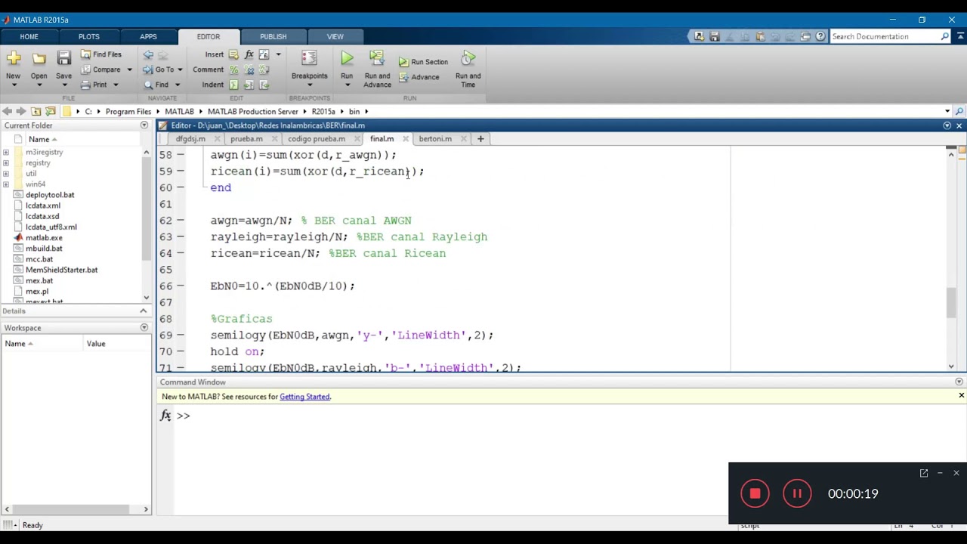Close the final.m editor tab
967x544 pixels.
click(x=406, y=139)
